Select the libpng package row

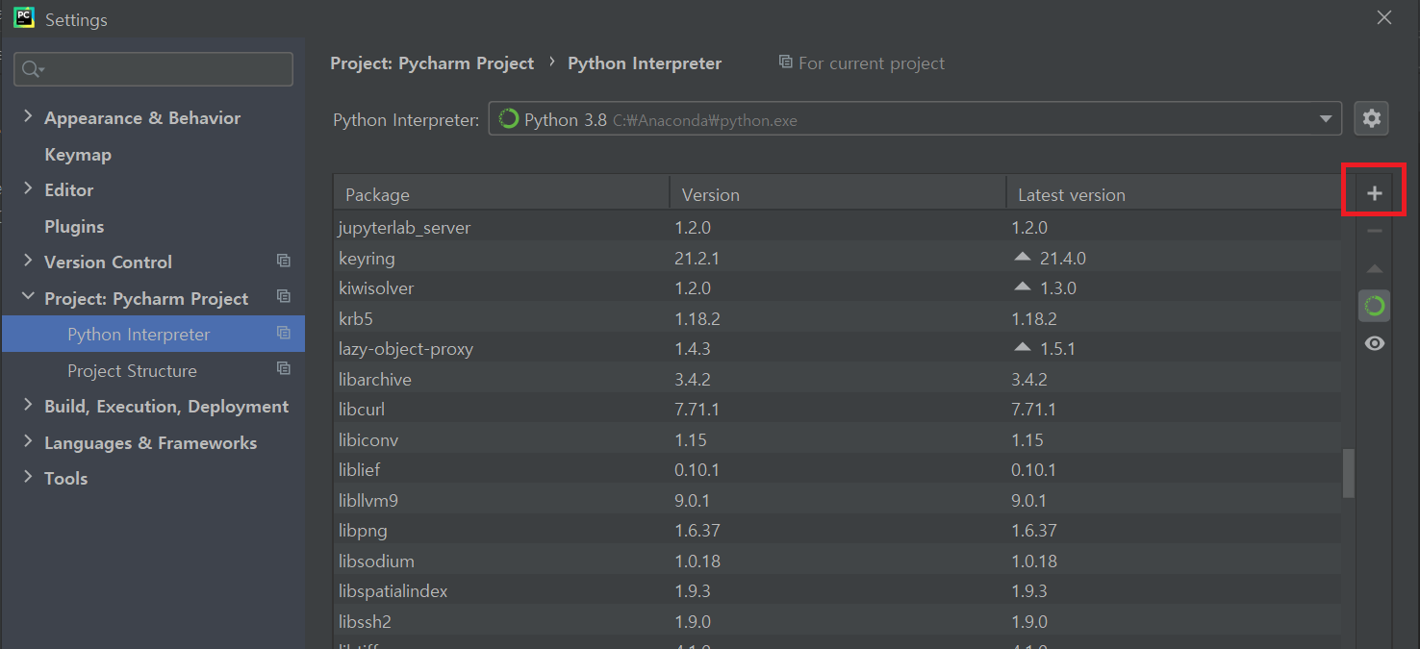point(837,530)
